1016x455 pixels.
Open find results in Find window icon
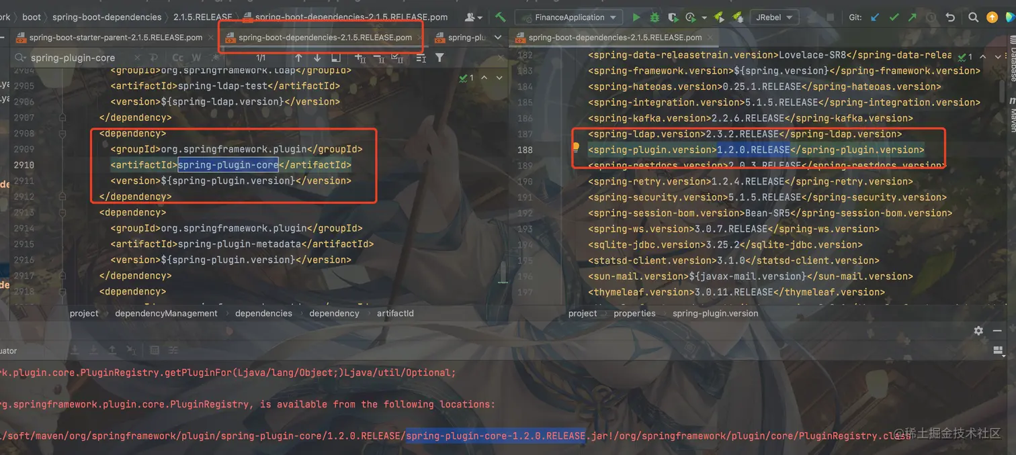(x=336, y=58)
